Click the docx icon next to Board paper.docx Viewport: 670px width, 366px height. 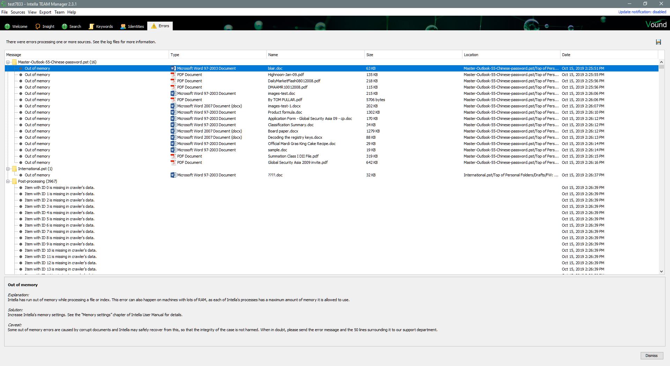click(x=173, y=131)
